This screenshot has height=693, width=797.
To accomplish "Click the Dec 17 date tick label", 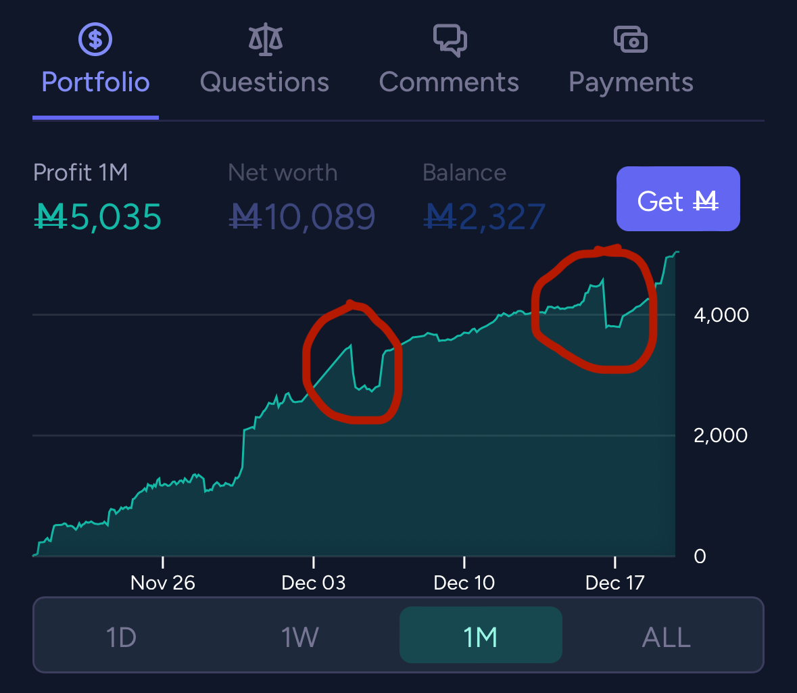I will click(x=615, y=583).
